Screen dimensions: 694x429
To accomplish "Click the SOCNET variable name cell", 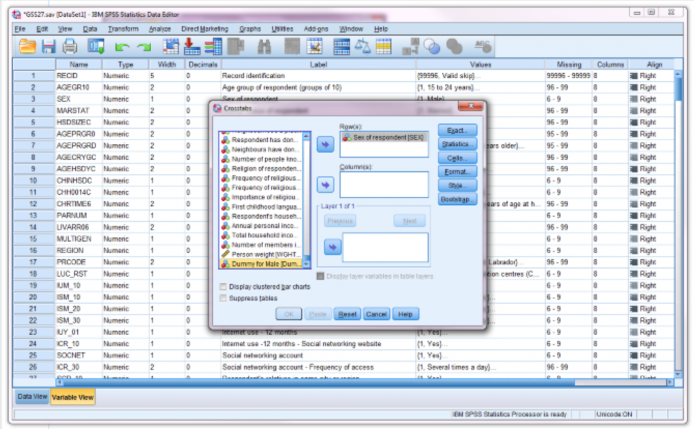I will click(x=79, y=355).
